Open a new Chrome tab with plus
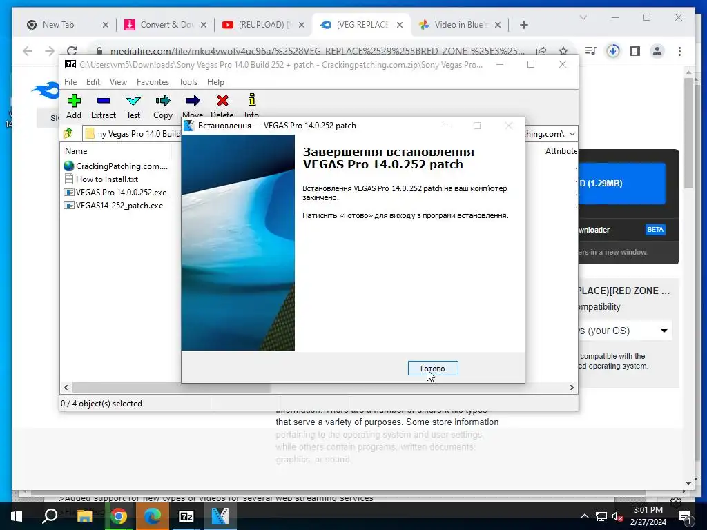 [x=523, y=25]
